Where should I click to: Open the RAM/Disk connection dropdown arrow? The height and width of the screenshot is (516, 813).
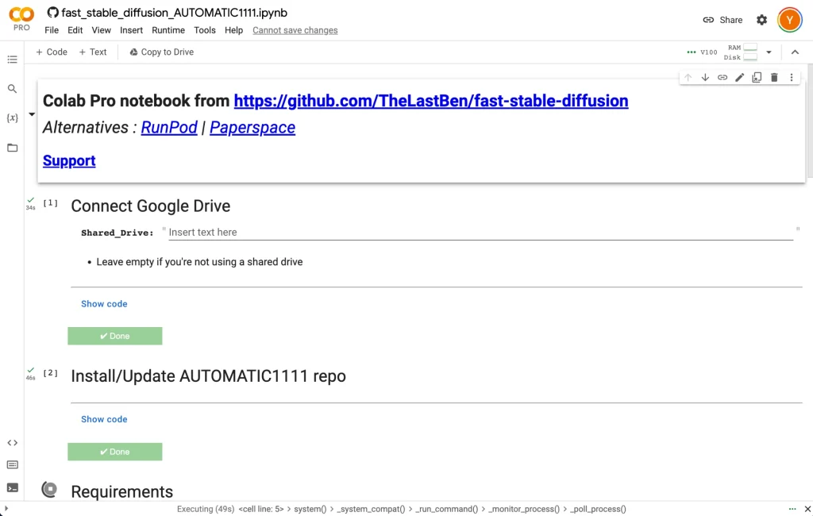point(769,52)
